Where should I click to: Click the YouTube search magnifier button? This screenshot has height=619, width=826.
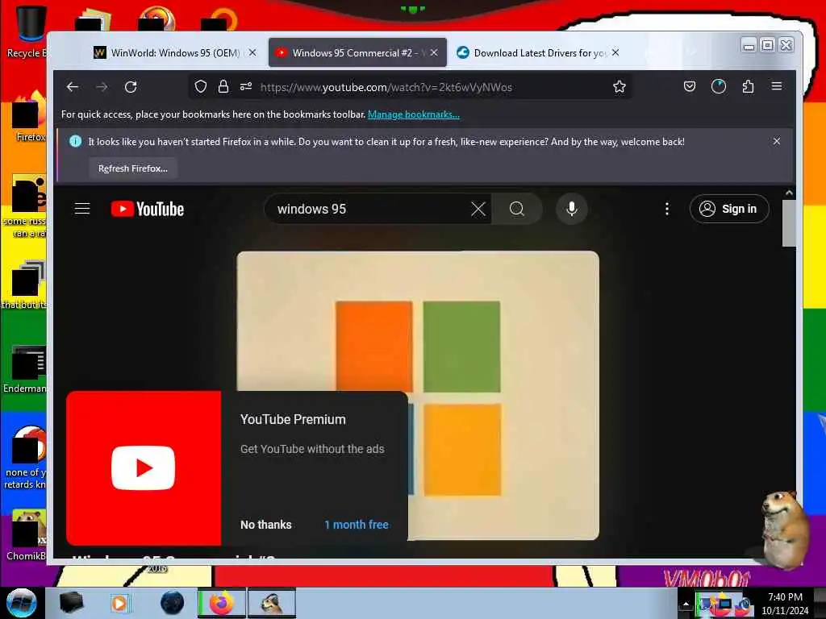click(x=517, y=209)
